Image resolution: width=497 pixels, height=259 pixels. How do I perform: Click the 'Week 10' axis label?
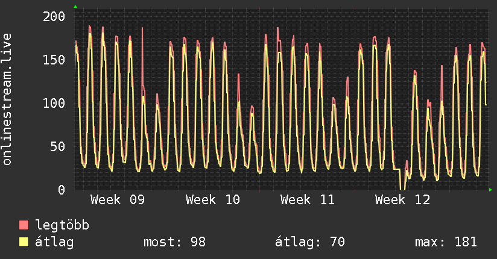pos(213,200)
